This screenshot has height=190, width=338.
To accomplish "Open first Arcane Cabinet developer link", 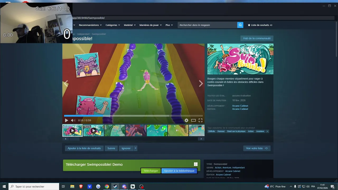I will 240,106.
